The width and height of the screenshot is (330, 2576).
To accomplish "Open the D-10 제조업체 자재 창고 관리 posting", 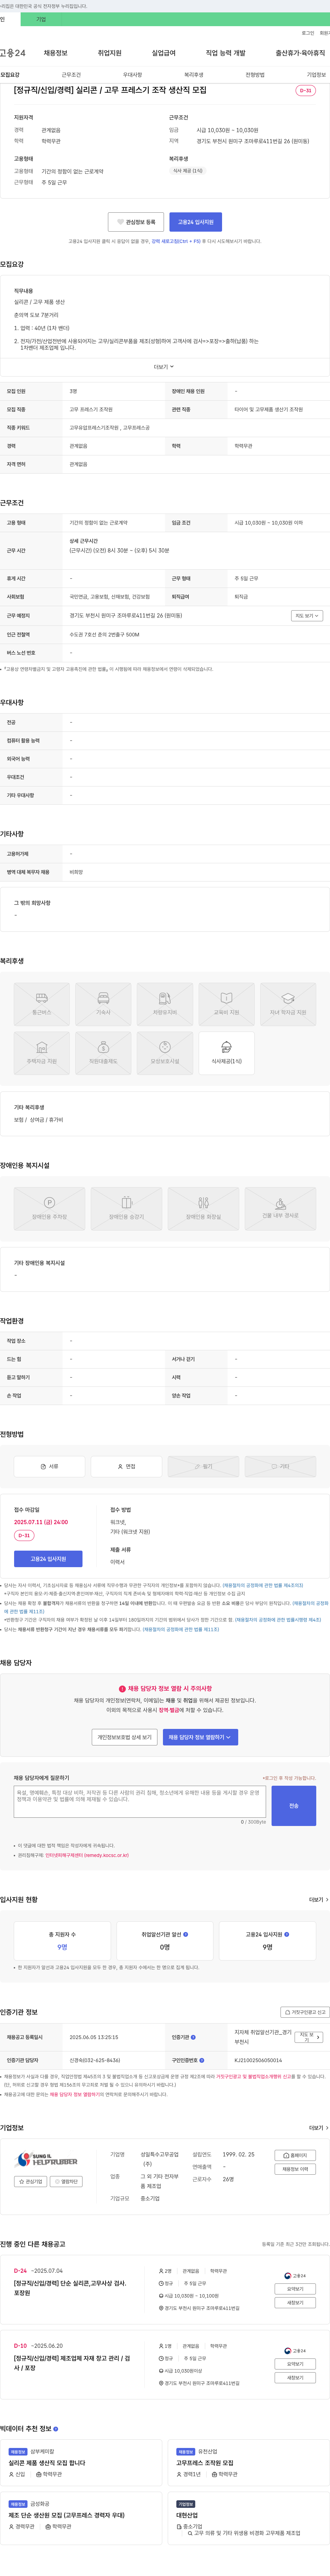I will click(x=71, y=2363).
